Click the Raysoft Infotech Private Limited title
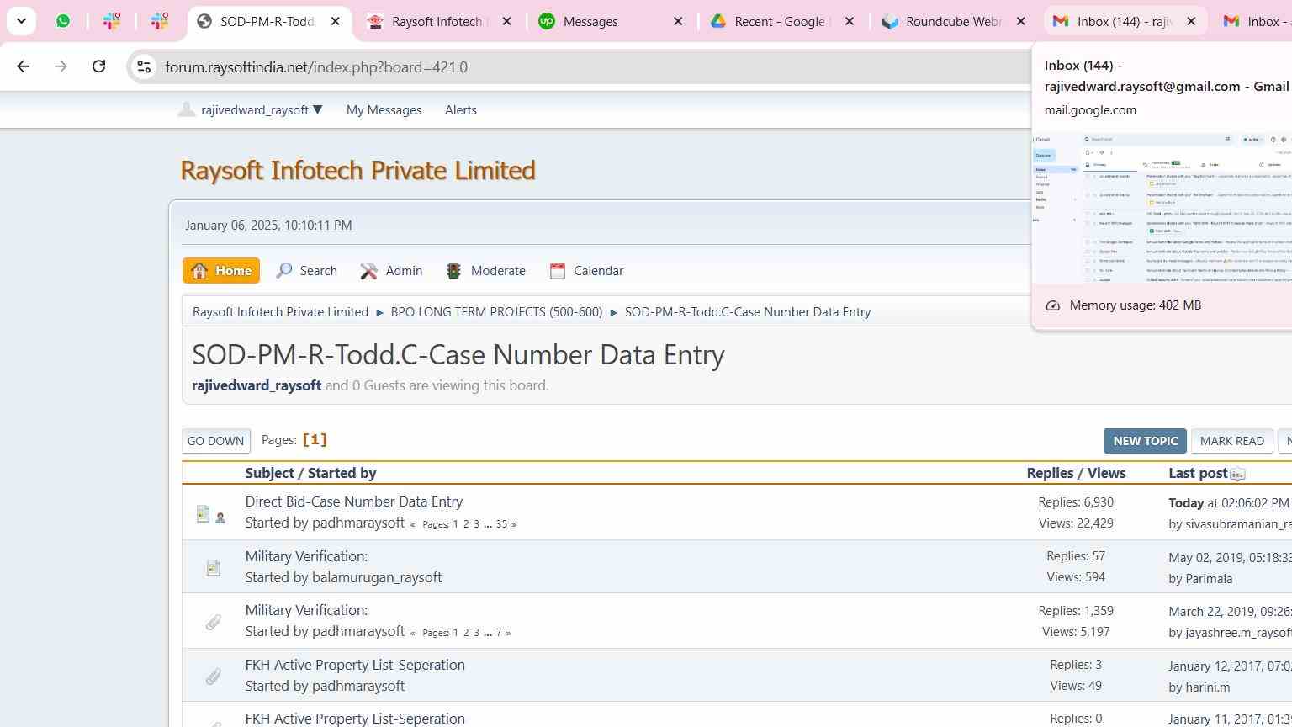 (x=357, y=170)
